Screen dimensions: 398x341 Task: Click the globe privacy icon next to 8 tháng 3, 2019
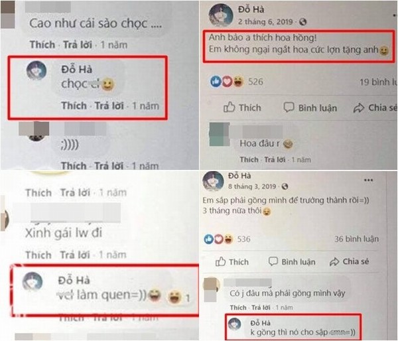[x=285, y=186]
